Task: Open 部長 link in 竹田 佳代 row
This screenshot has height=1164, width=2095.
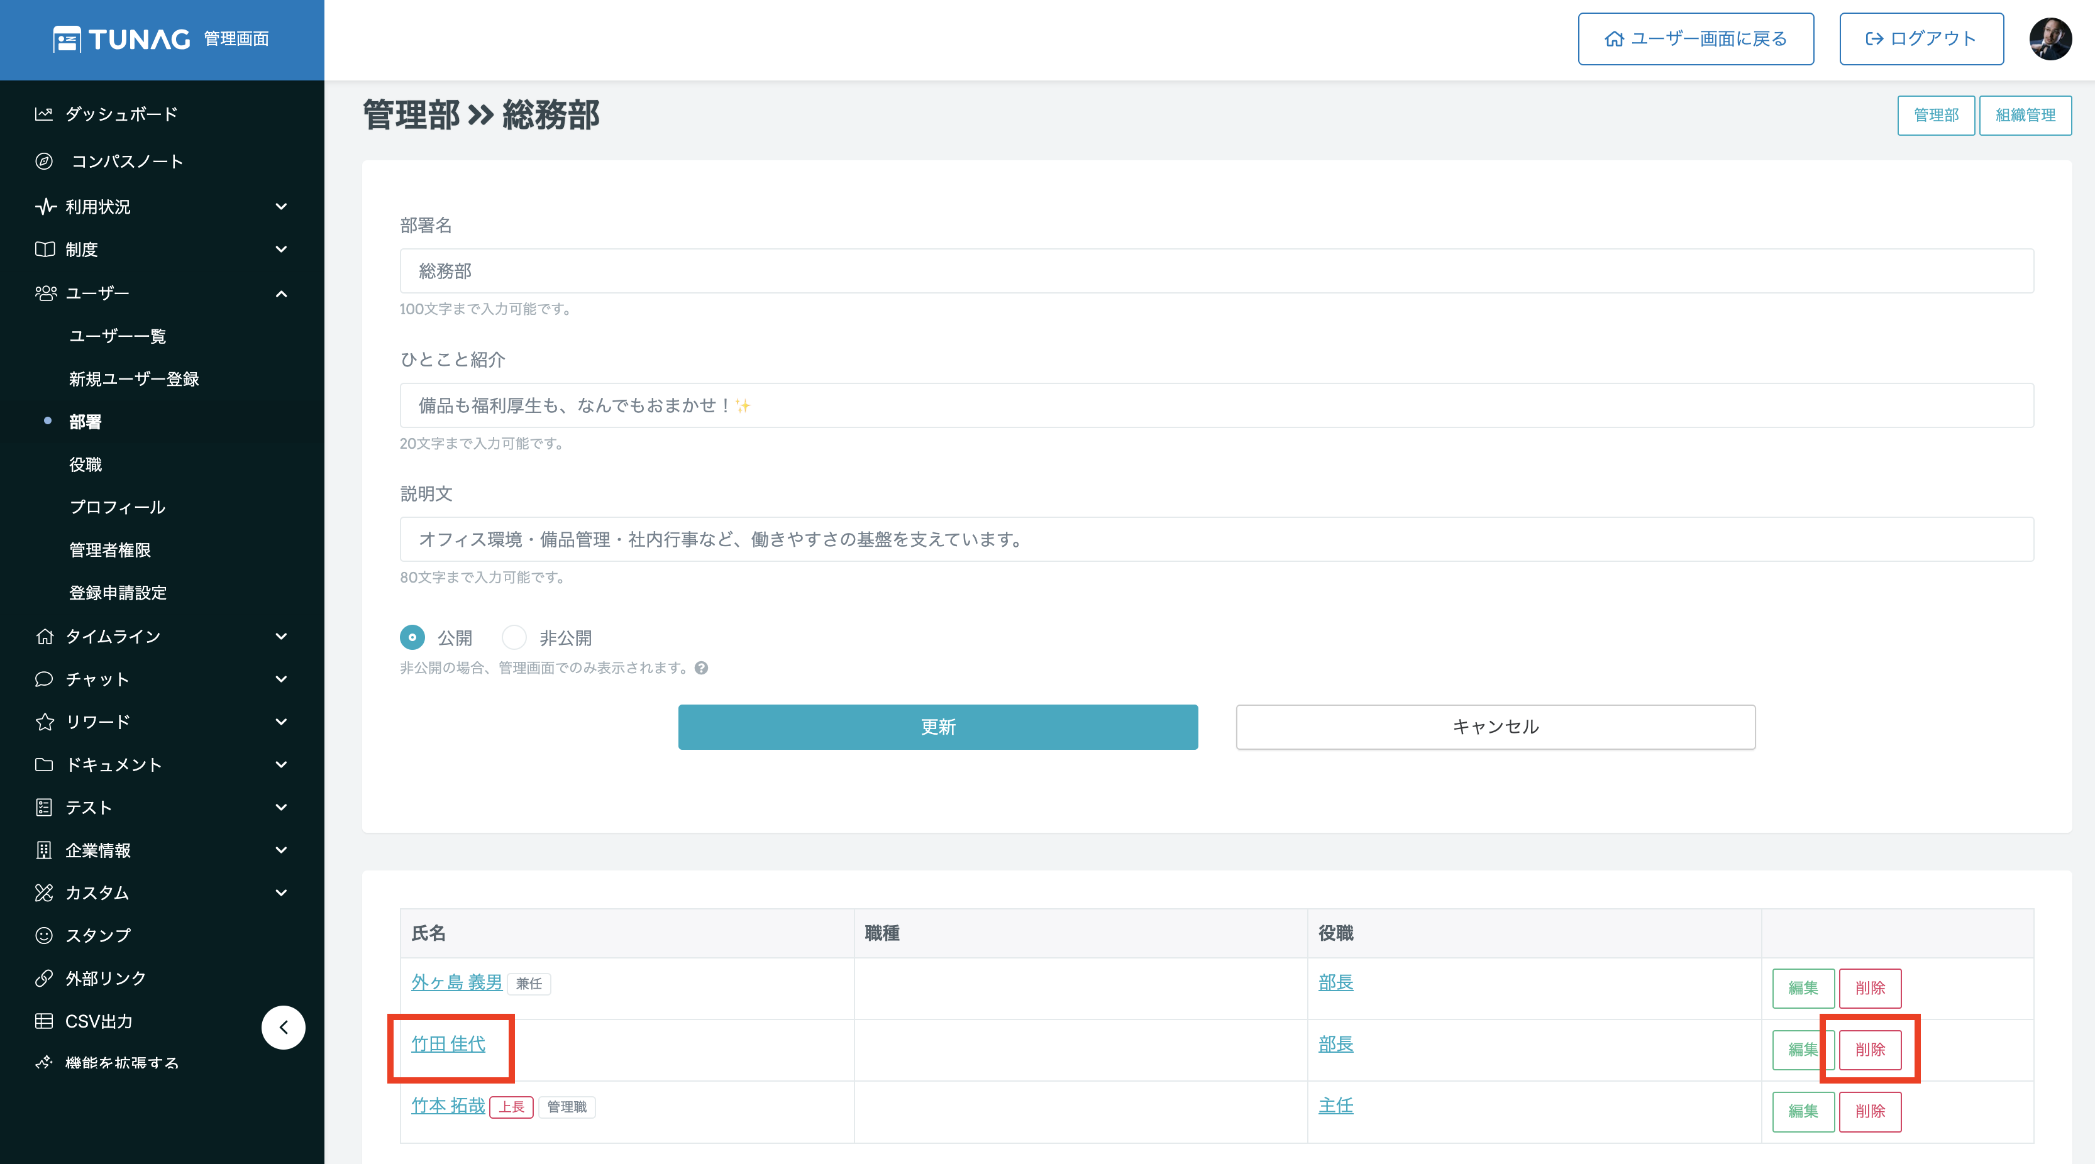Action: 1335,1044
